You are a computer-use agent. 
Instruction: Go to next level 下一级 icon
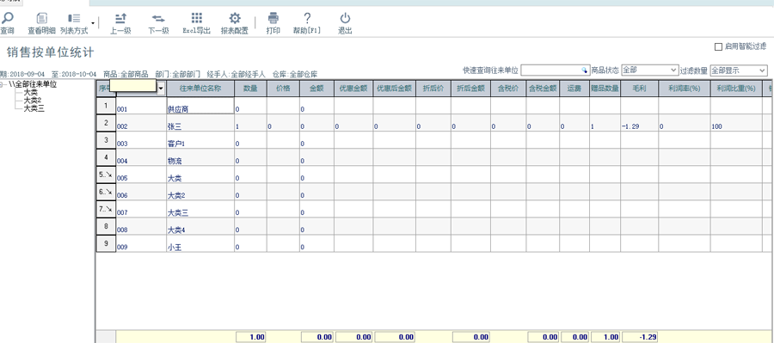pos(158,19)
